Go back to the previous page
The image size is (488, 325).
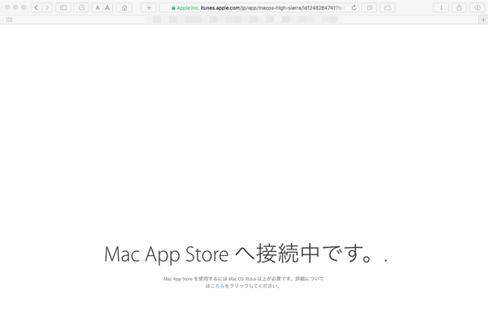point(37,8)
